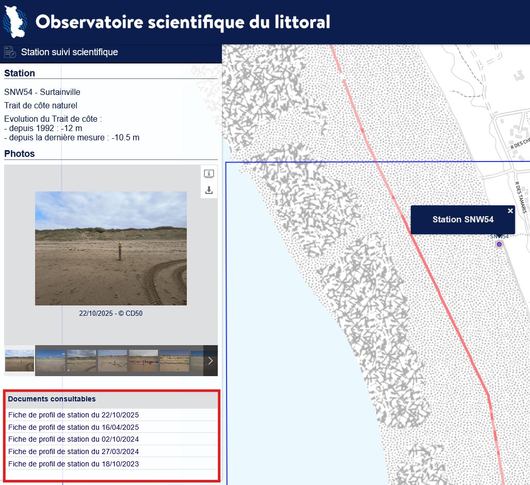The width and height of the screenshot is (530, 485).
Task: Select the SNW54 station marker on map
Action: tap(499, 244)
